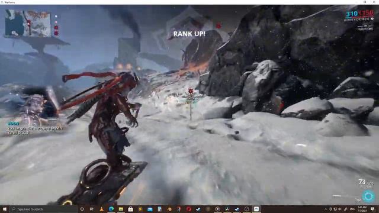Image resolution: width=379 pixels, height=213 pixels.
Task: Open the first Steam icon on taskbar
Action: (x=198, y=209)
